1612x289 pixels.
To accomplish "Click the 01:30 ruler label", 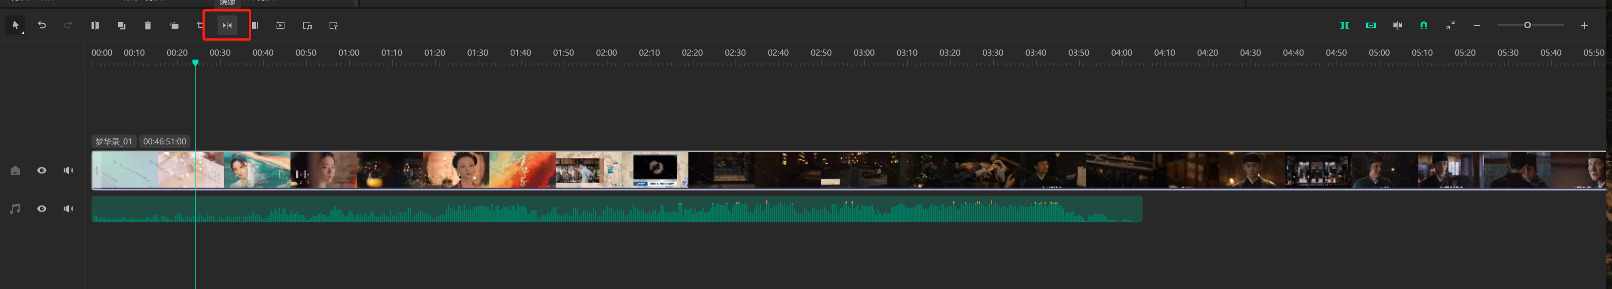I will [477, 53].
